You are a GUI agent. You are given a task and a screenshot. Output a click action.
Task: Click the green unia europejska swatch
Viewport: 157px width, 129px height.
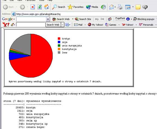pos(59,46)
